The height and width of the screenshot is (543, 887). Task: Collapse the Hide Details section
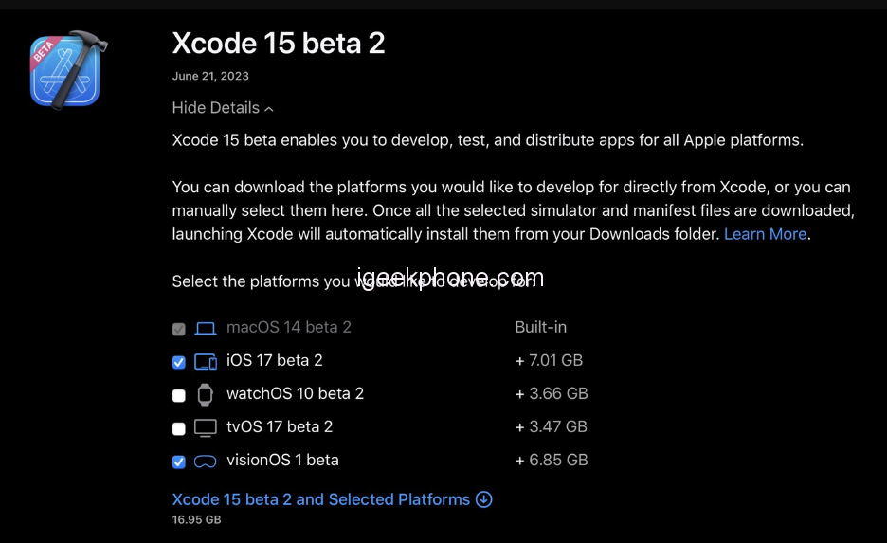point(215,108)
